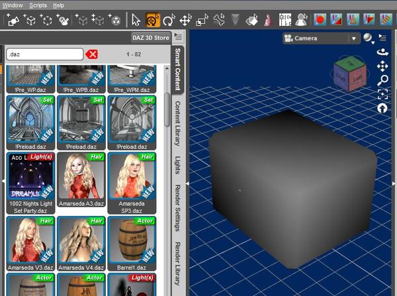Select the Surface Selection tool
This screenshot has width=397, height=296.
click(x=252, y=20)
